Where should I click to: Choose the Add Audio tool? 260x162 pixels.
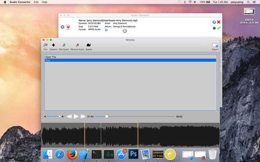pos(64,47)
